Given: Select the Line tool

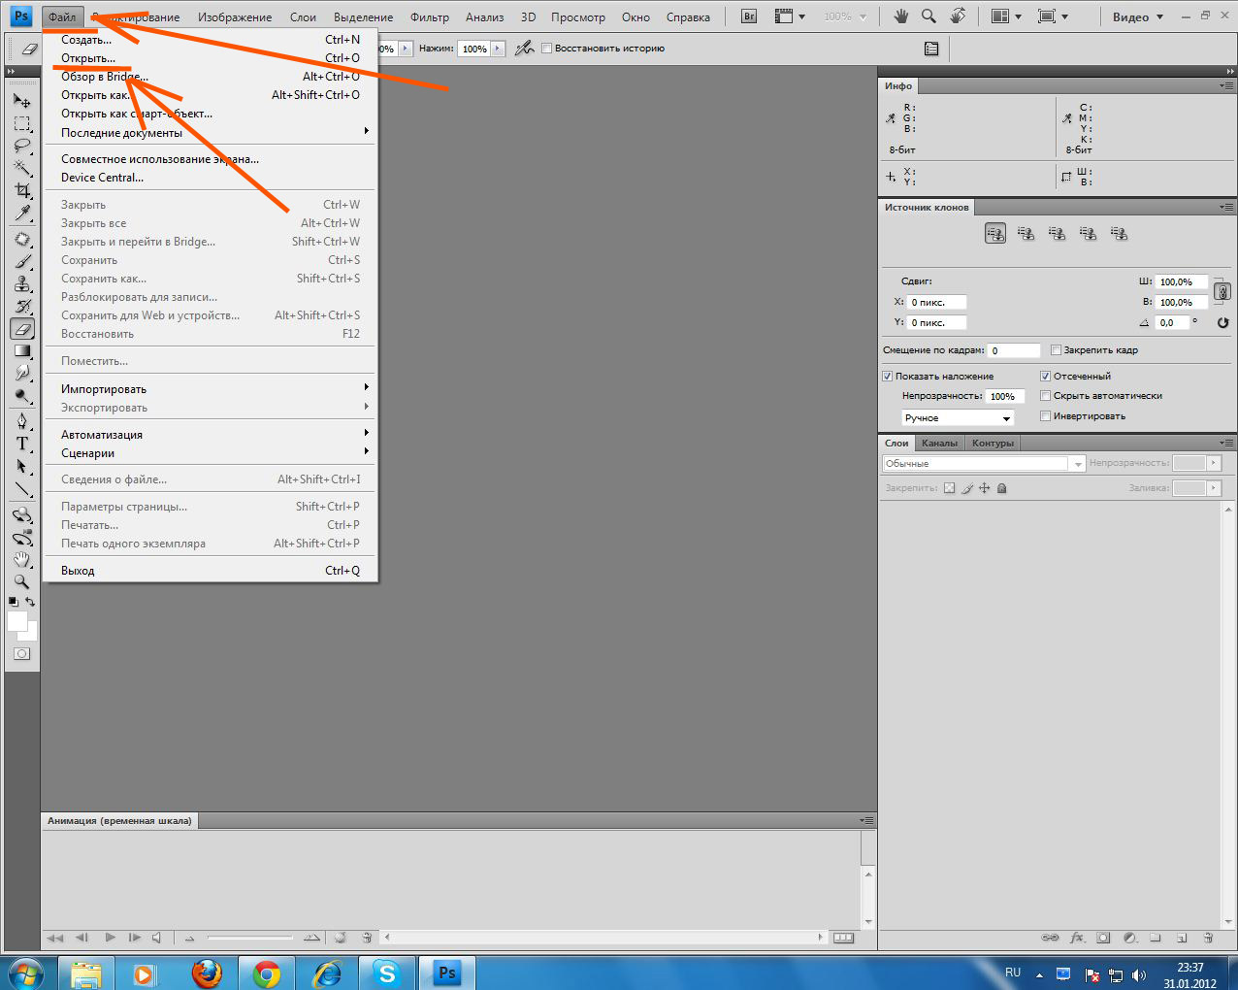Looking at the screenshot, I should tap(22, 489).
